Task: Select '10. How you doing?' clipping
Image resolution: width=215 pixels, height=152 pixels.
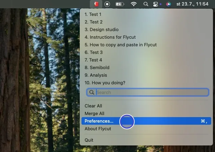Action: (146, 83)
